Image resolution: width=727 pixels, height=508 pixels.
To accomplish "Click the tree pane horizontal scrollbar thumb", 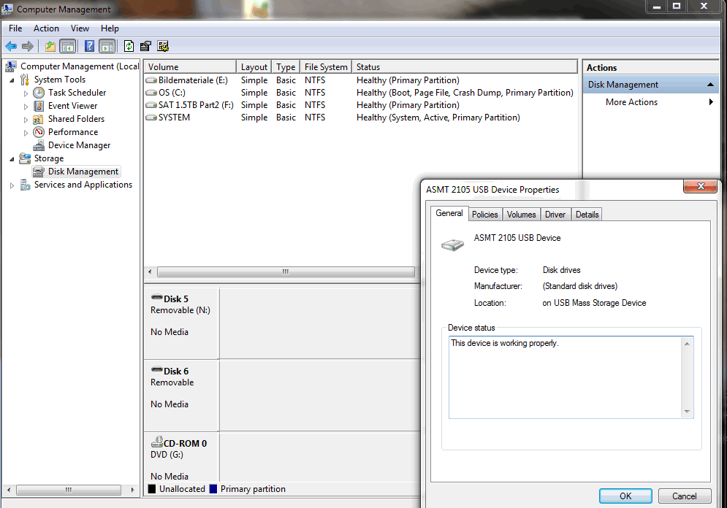I will coord(69,490).
